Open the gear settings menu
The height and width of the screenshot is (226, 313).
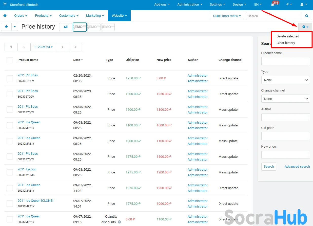[x=305, y=27]
